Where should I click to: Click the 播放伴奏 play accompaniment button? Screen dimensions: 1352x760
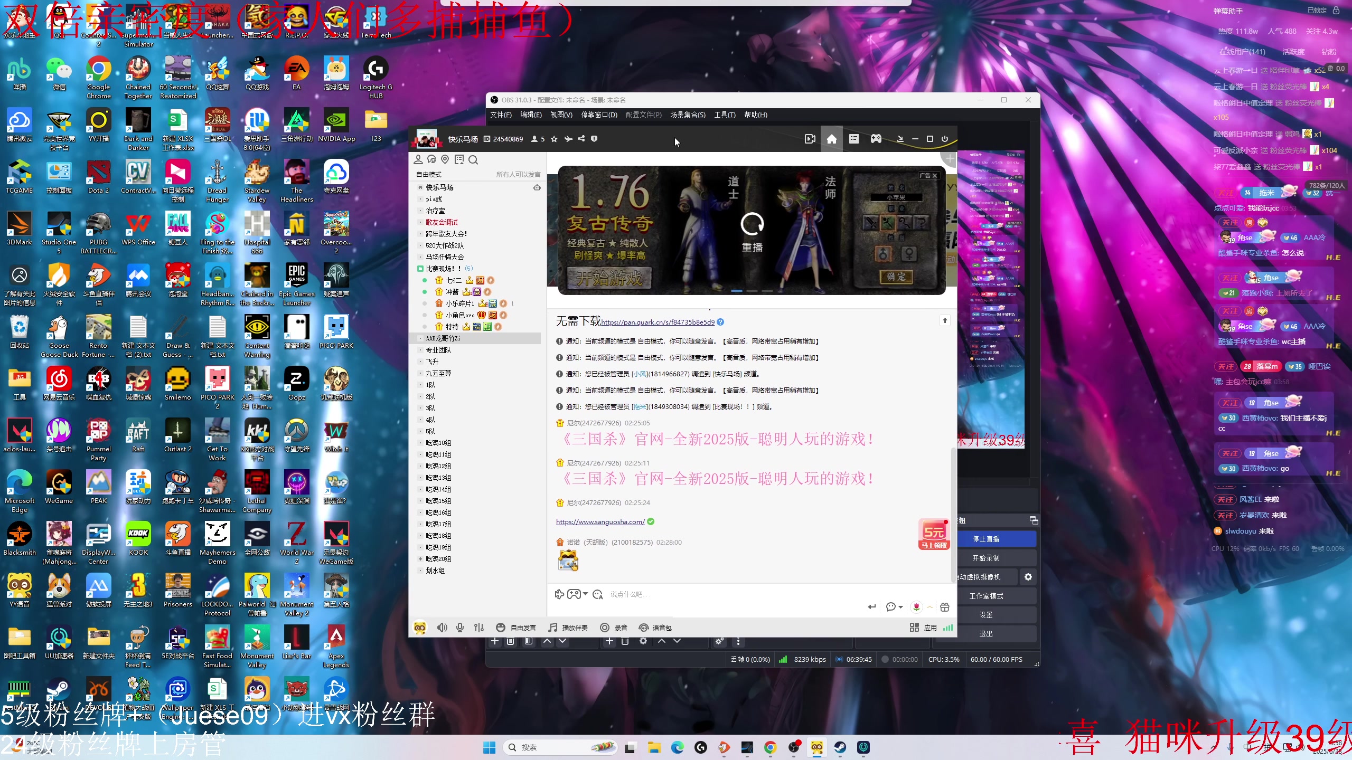coord(568,628)
